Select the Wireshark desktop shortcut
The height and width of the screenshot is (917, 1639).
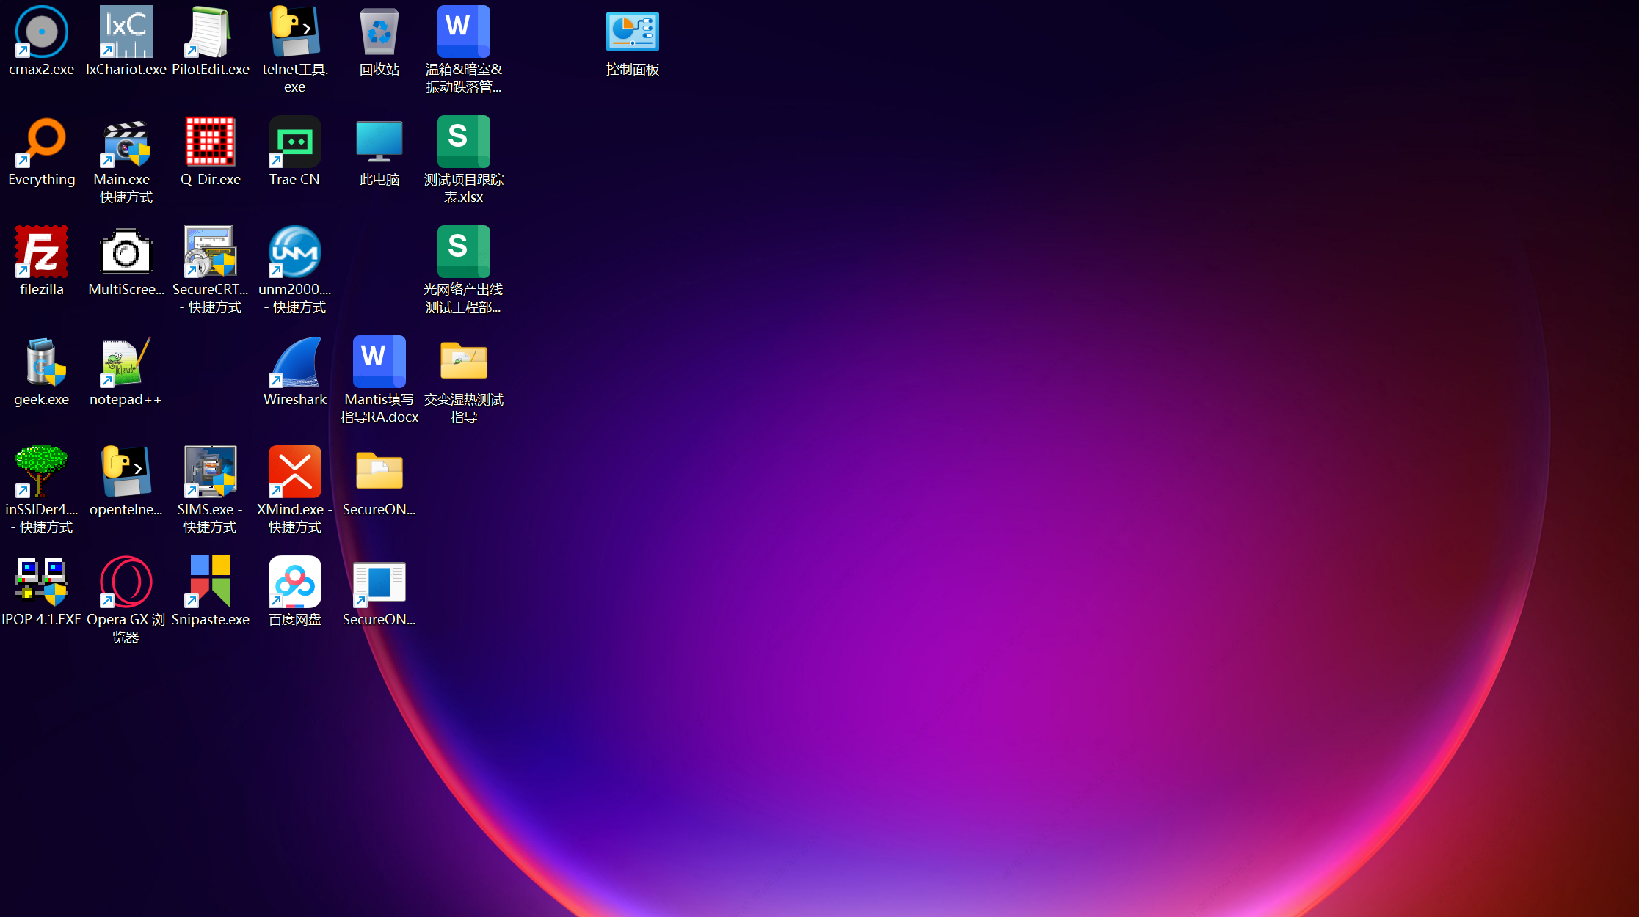[x=295, y=371]
